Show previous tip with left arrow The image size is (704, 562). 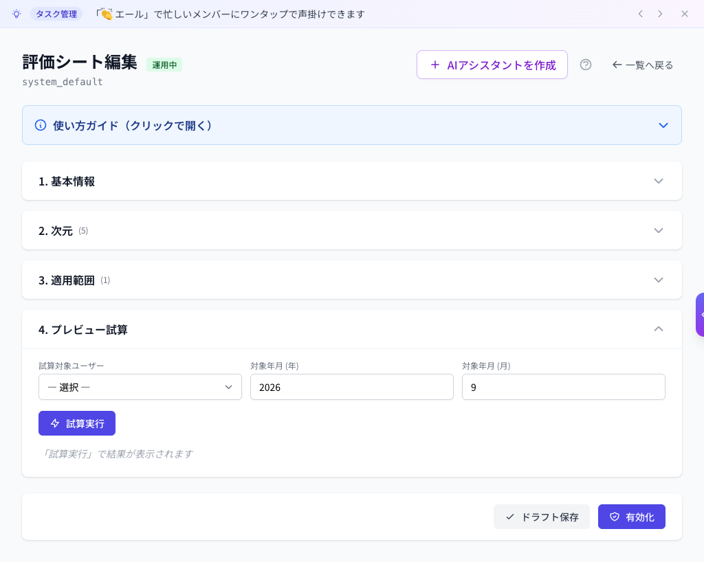pyautogui.click(x=641, y=14)
